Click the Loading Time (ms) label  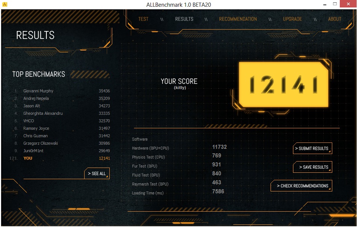click(x=148, y=193)
